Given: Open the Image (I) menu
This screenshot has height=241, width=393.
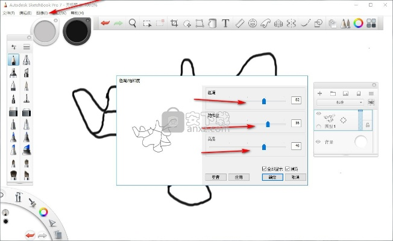Looking at the screenshot, I should 42,13.
